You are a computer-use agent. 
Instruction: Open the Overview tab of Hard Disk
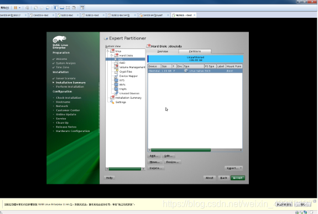click(x=163, y=52)
